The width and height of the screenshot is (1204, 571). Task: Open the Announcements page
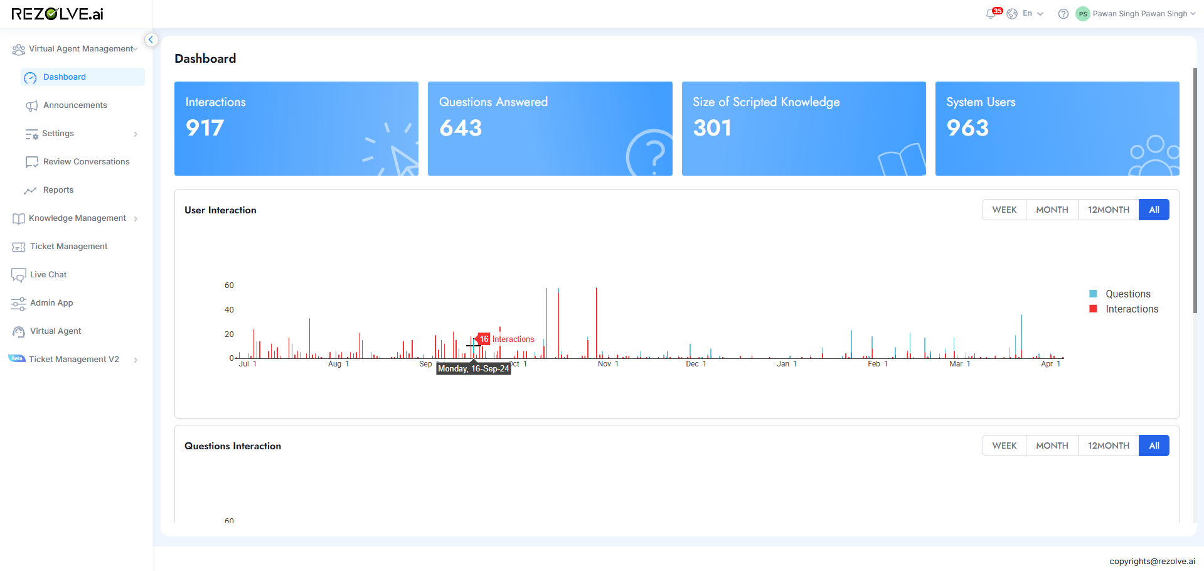point(75,105)
